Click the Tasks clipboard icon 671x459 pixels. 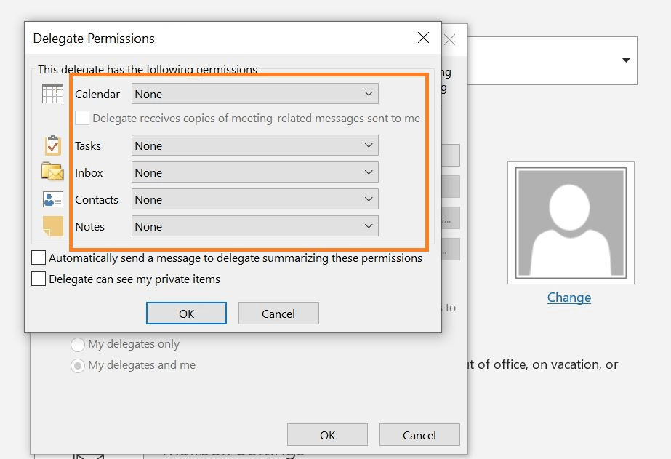coord(51,145)
